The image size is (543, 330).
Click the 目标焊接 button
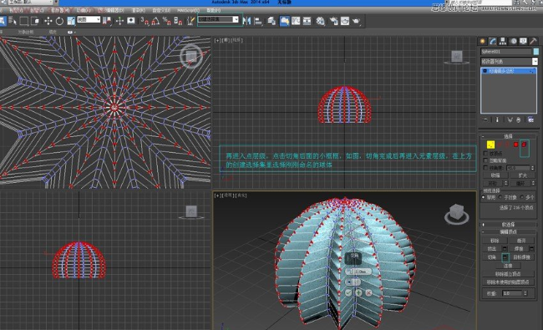[x=522, y=257]
